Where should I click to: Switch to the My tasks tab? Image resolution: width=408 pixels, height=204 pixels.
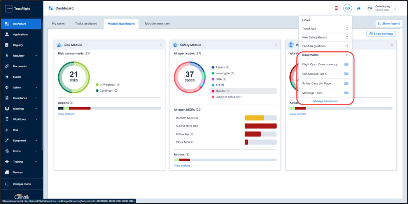pyautogui.click(x=58, y=24)
